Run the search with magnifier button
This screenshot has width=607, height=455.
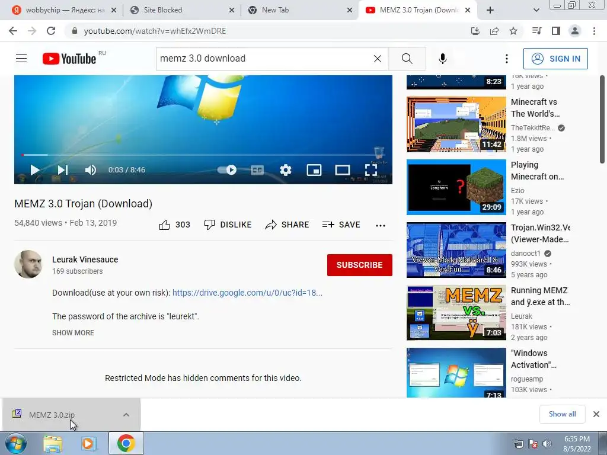[407, 59]
